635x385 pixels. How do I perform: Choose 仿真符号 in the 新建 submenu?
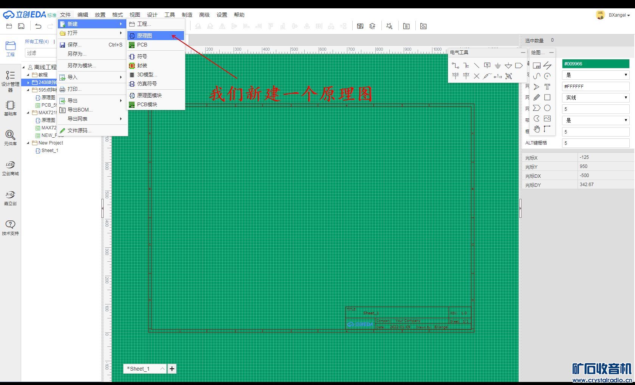coord(156,84)
